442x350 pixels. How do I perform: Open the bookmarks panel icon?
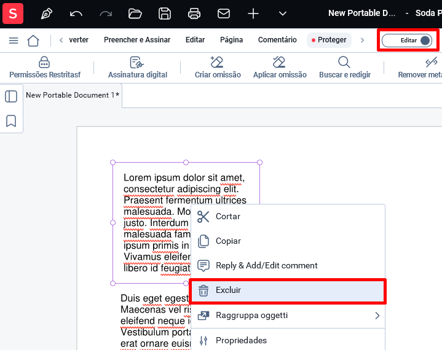pos(11,121)
